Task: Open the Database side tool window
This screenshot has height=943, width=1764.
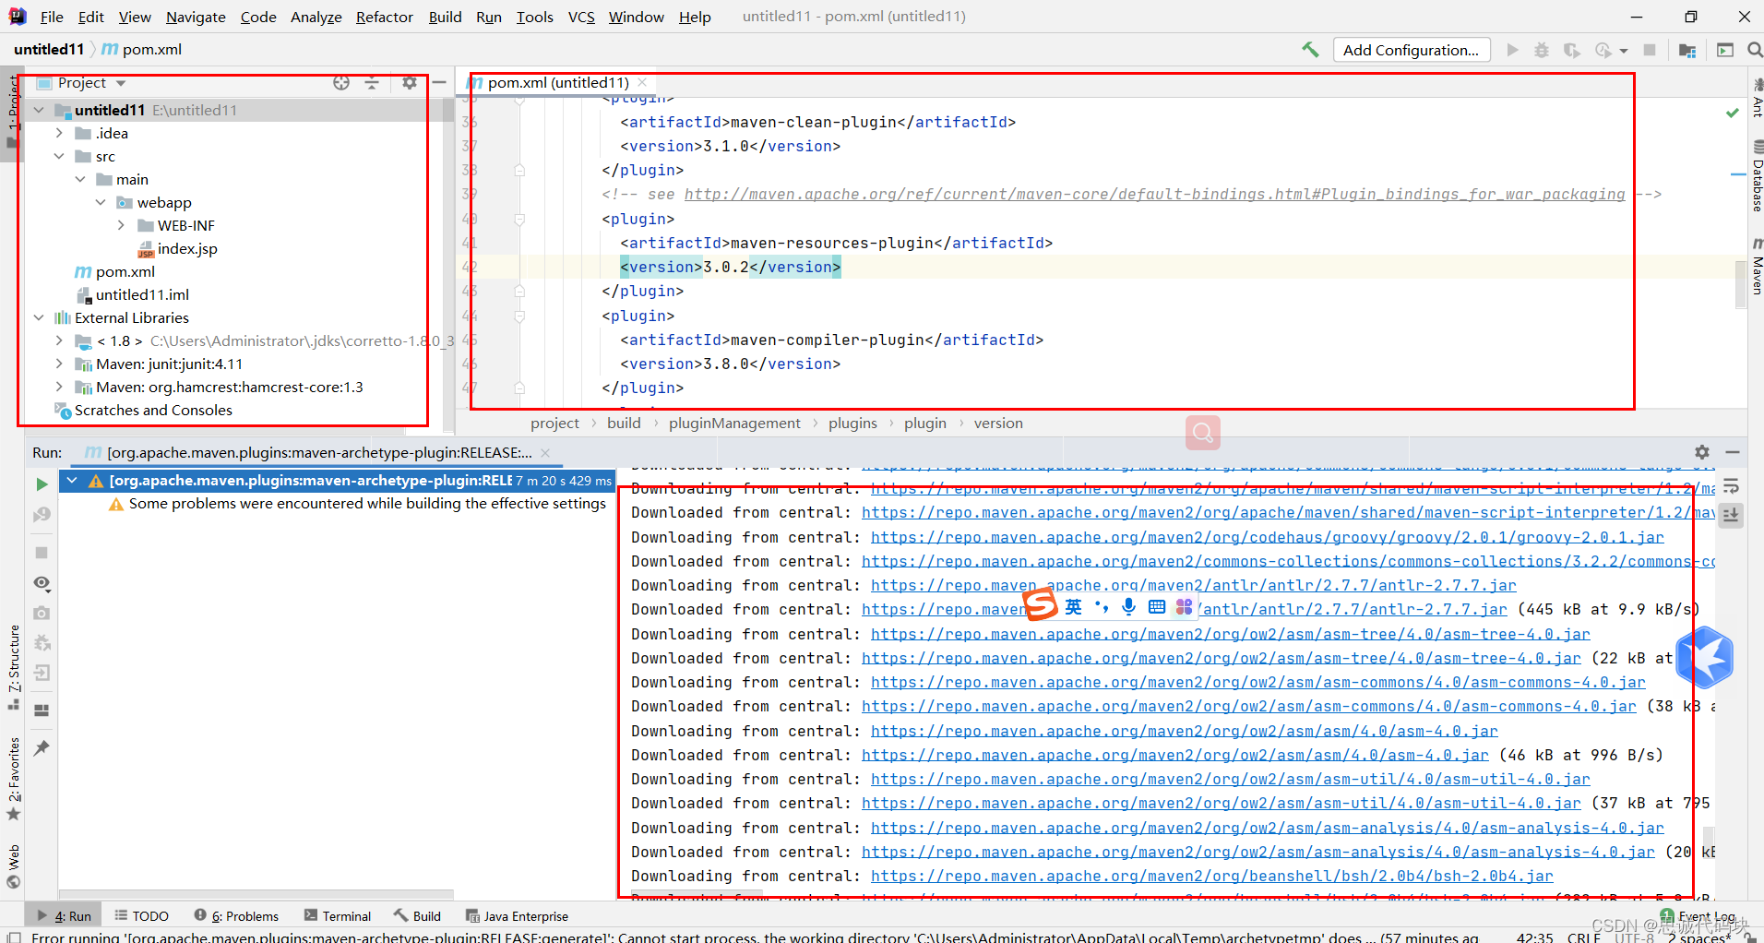Action: coord(1757,175)
